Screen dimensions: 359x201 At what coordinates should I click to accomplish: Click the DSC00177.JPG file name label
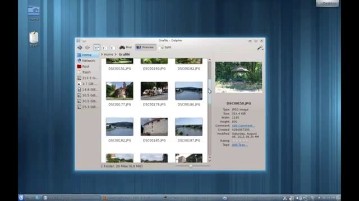pos(119,104)
